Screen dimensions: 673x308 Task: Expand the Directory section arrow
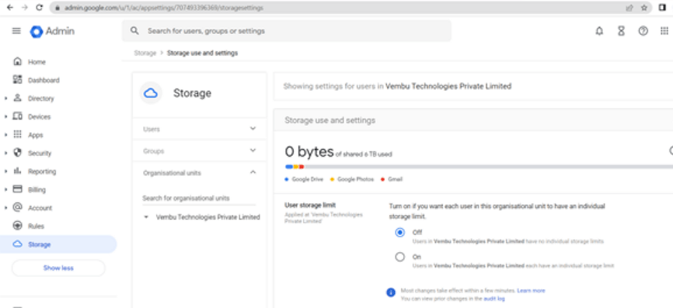[6, 99]
